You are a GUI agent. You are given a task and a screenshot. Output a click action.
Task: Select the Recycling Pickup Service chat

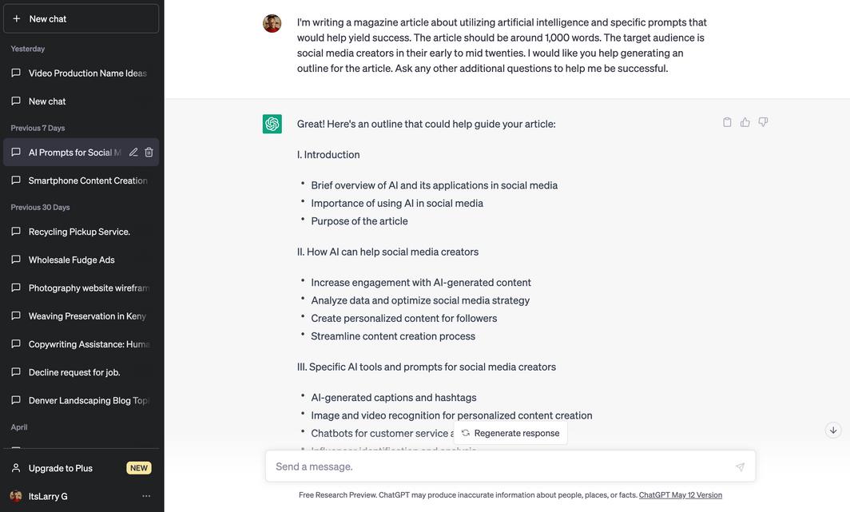tap(79, 232)
